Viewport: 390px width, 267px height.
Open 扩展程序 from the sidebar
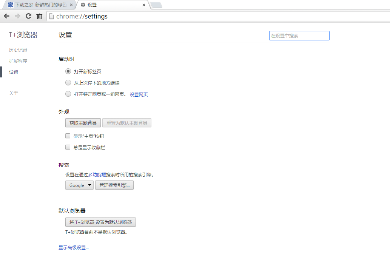pyautogui.click(x=18, y=61)
